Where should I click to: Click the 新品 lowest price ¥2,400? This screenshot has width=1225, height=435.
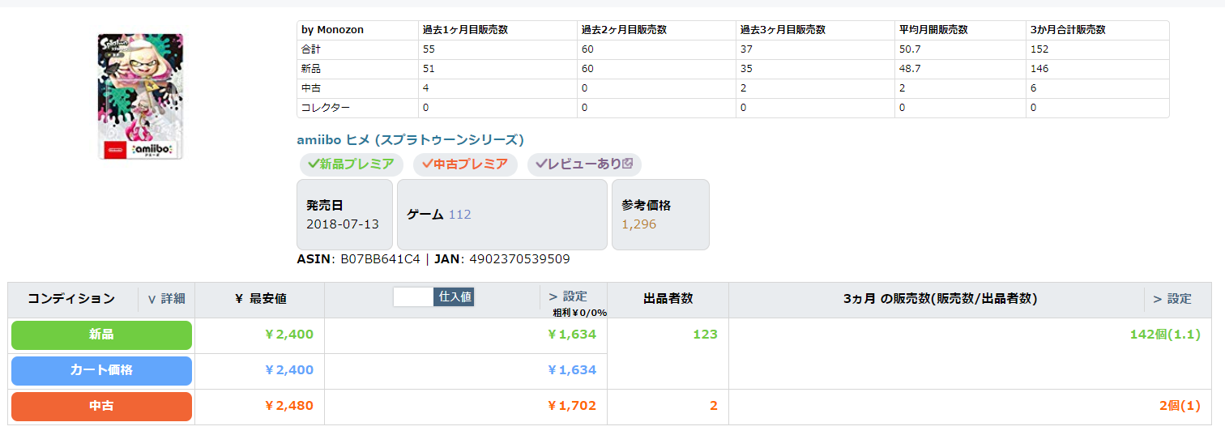click(x=288, y=335)
